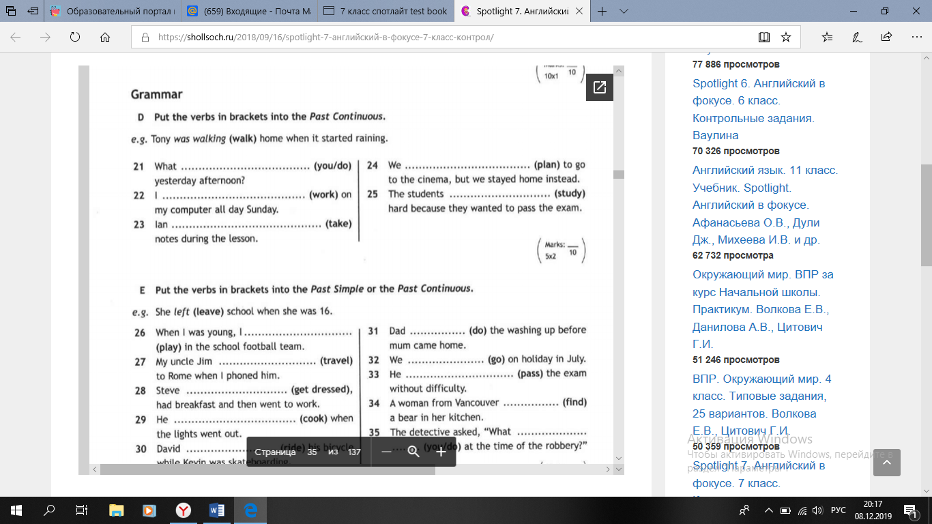Open reading view book icon
The height and width of the screenshot is (524, 932).
pyautogui.click(x=764, y=38)
